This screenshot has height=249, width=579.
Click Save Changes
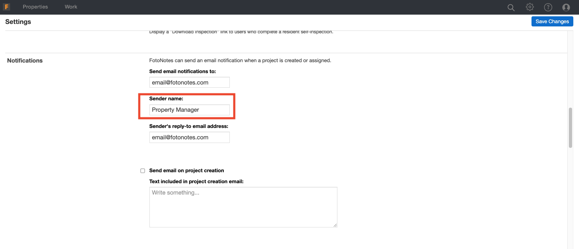coord(552,21)
